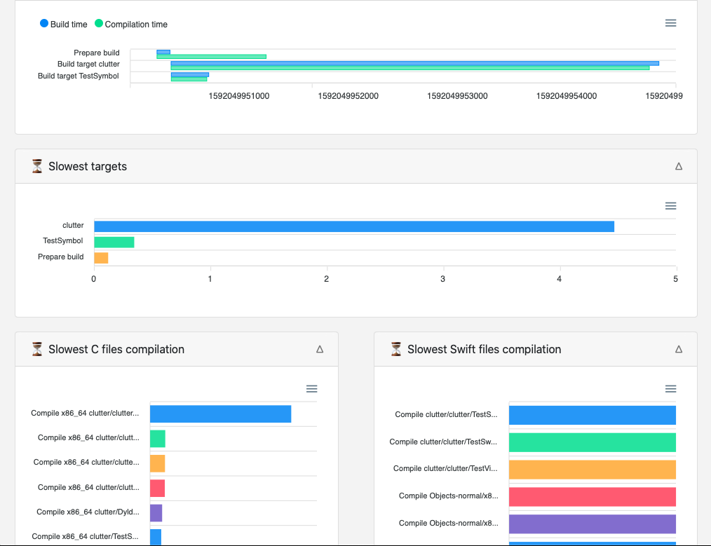
Task: Click hourglass icon beside Slowest C files compilation
Action: (37, 349)
